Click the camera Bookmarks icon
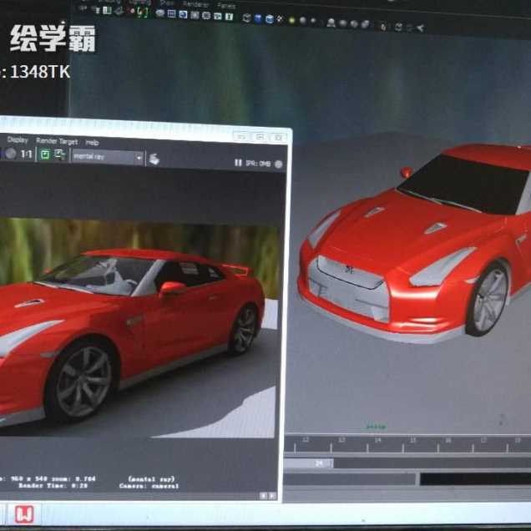 click(108, 11)
